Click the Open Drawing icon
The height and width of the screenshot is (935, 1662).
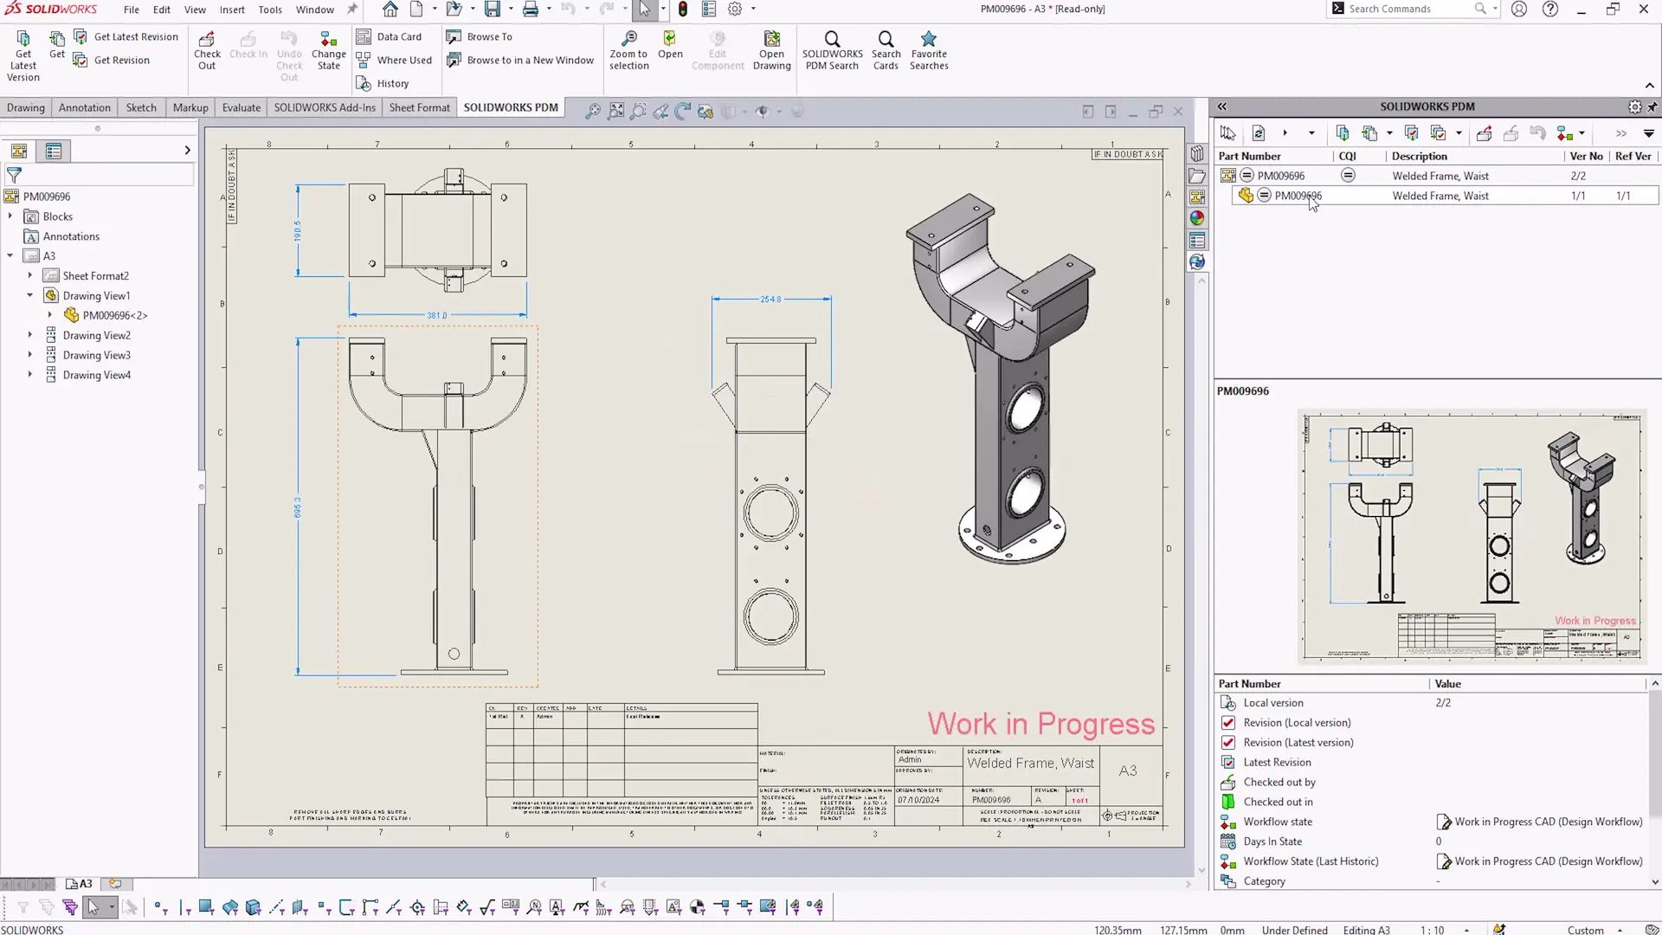pyautogui.click(x=771, y=40)
